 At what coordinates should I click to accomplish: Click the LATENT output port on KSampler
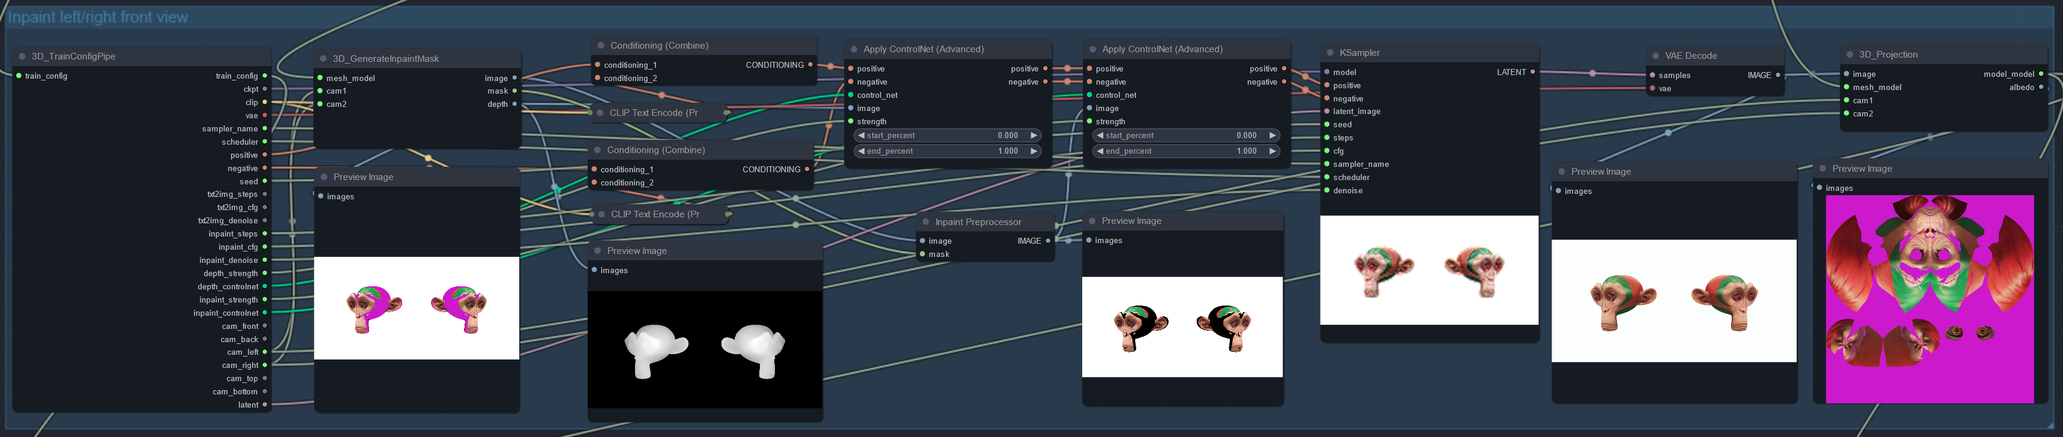tap(1532, 72)
